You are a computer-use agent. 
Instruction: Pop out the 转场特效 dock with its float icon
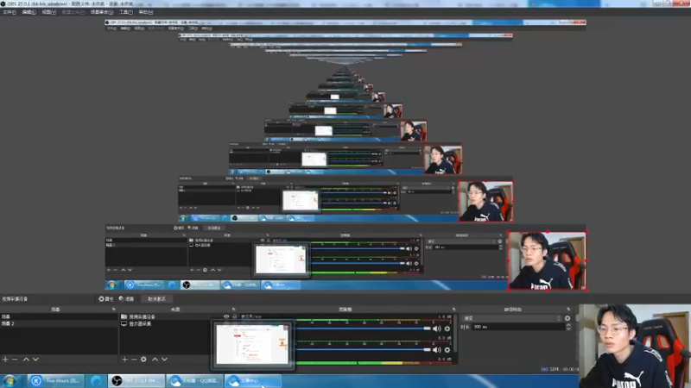coord(568,310)
